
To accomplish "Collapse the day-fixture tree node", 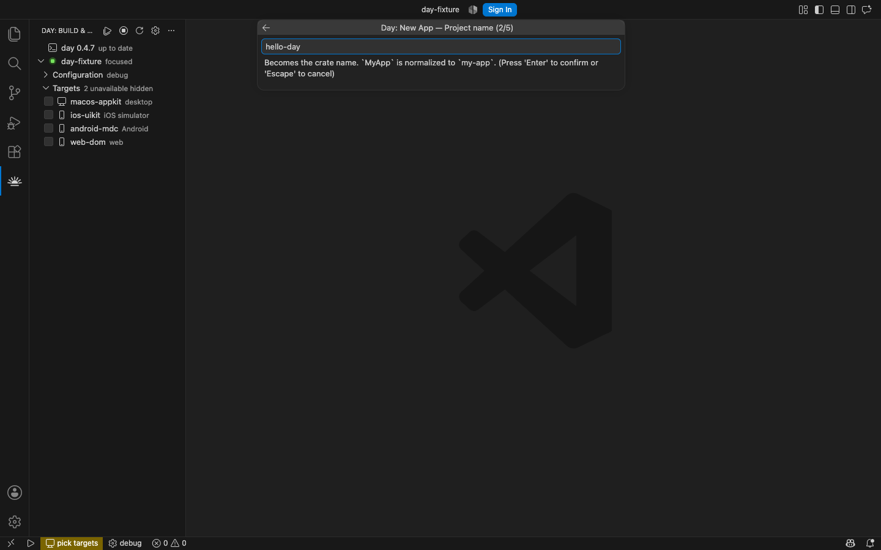I will 41,61.
